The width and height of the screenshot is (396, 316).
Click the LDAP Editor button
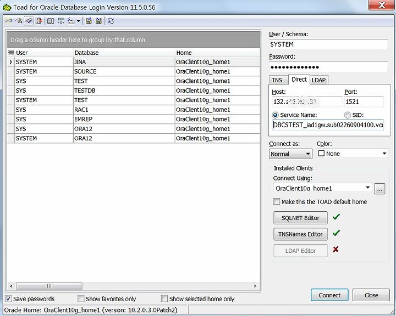coord(300,251)
